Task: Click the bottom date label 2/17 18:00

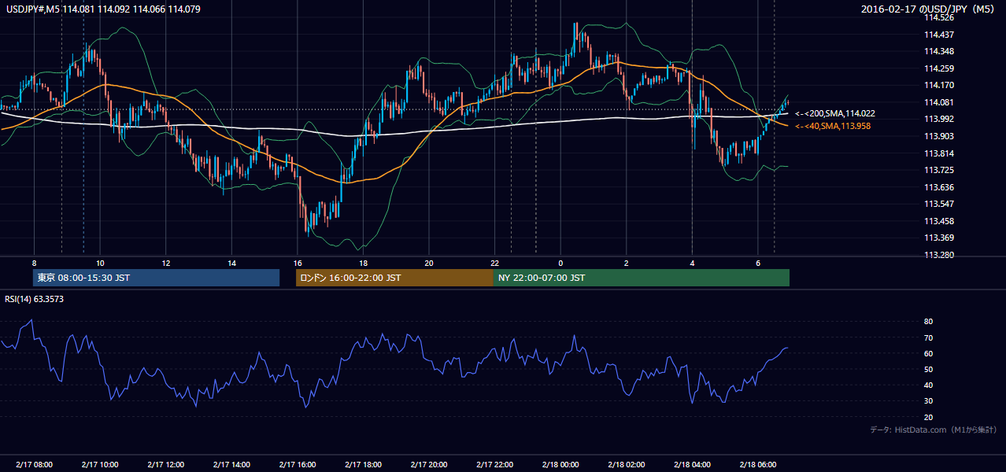Action: coord(363,464)
